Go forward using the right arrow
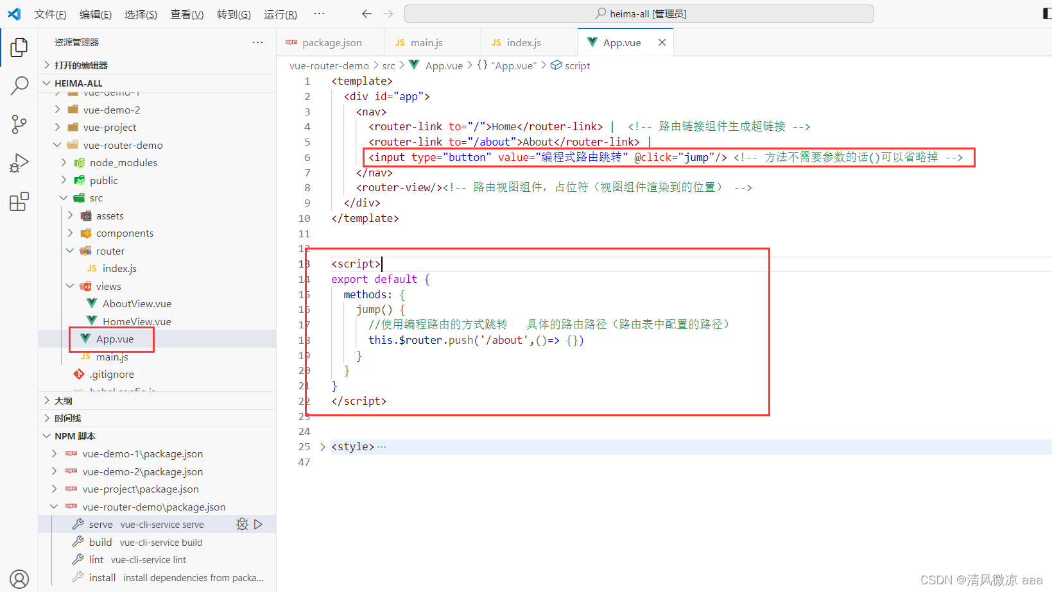Viewport: 1052px width, 592px height. [x=388, y=13]
